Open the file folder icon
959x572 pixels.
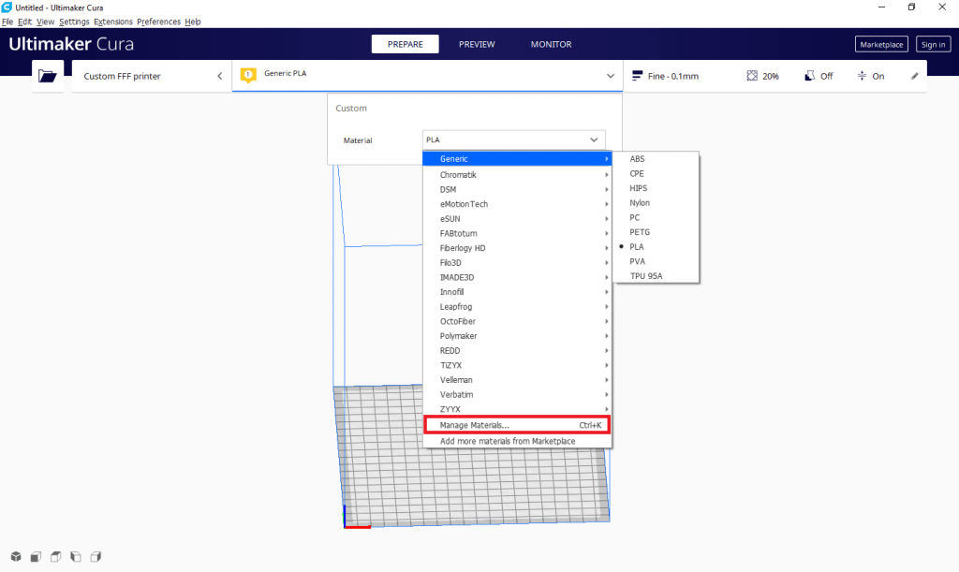[48, 76]
